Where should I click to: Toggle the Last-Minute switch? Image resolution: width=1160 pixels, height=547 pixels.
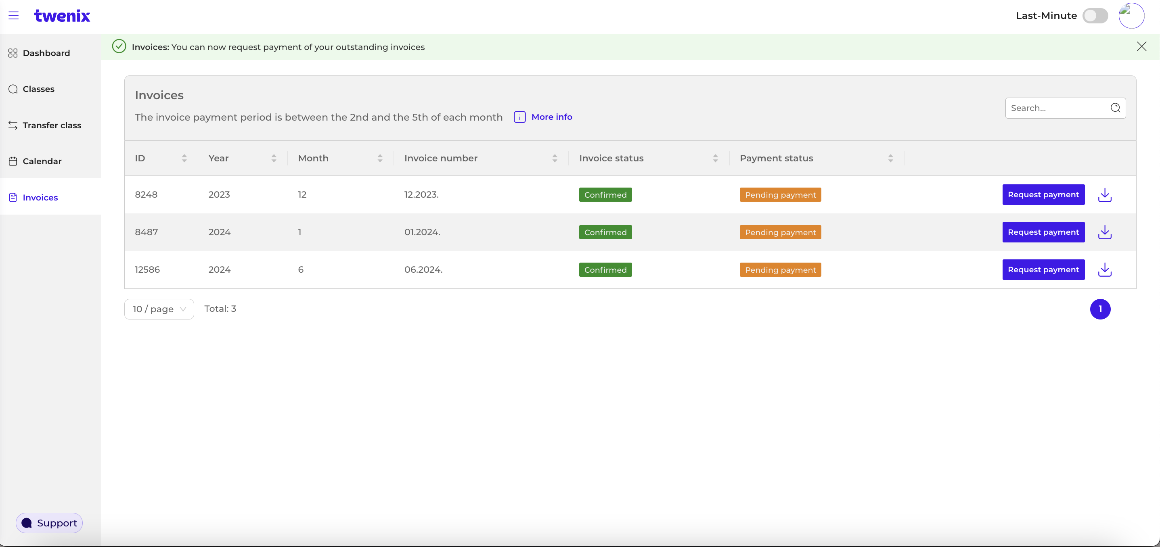point(1095,15)
